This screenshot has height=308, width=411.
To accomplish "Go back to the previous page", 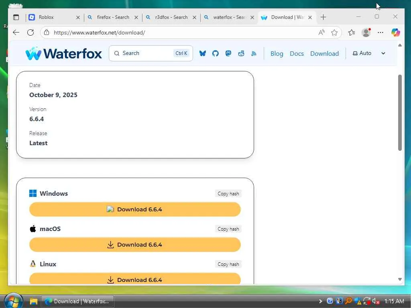I will tap(16, 32).
